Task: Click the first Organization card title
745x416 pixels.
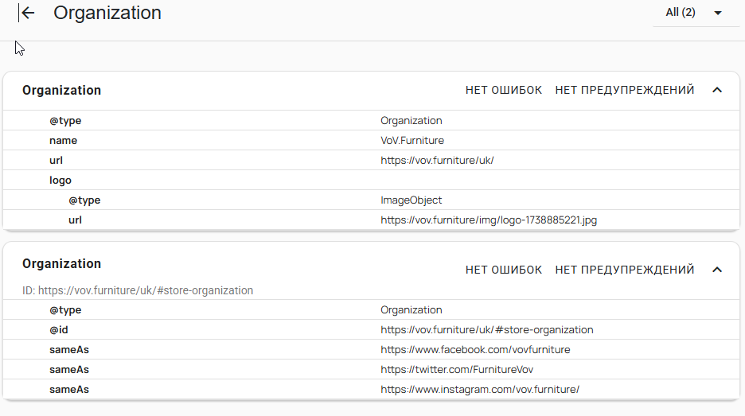Action: click(62, 90)
